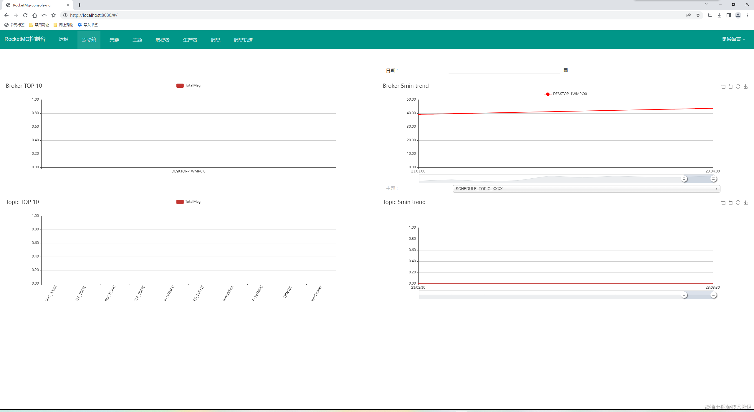Open the browser three-dot menu

pos(748,15)
